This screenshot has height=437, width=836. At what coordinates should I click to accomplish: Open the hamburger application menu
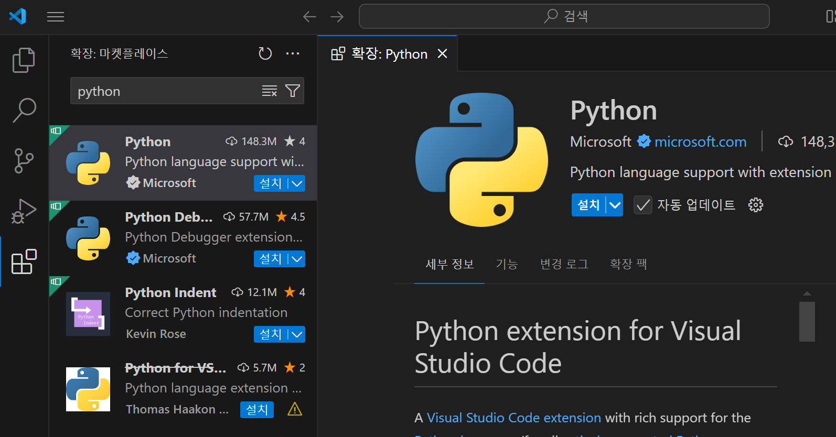(x=56, y=17)
